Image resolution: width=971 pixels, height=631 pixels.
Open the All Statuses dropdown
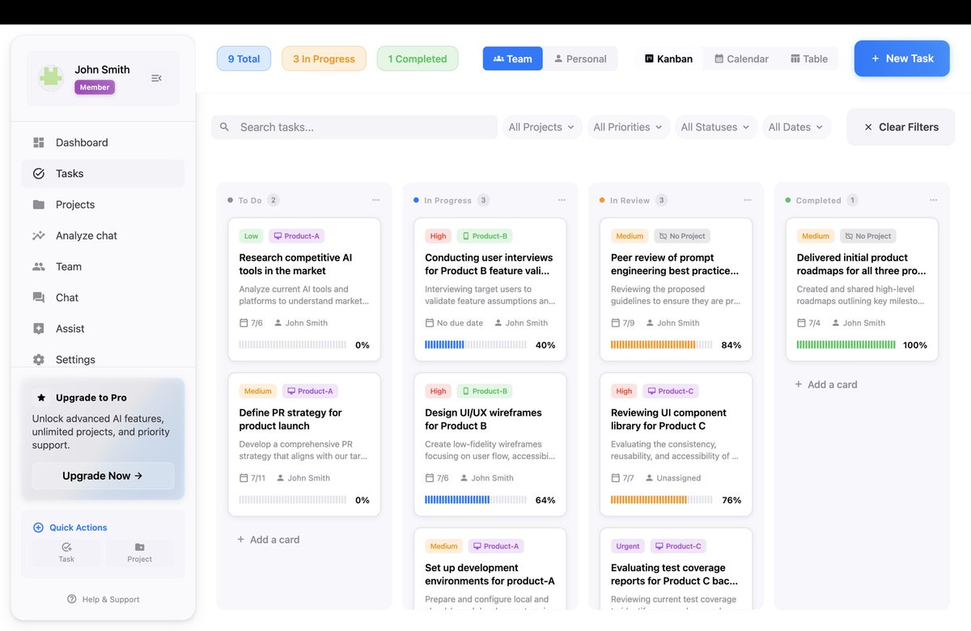coord(715,127)
